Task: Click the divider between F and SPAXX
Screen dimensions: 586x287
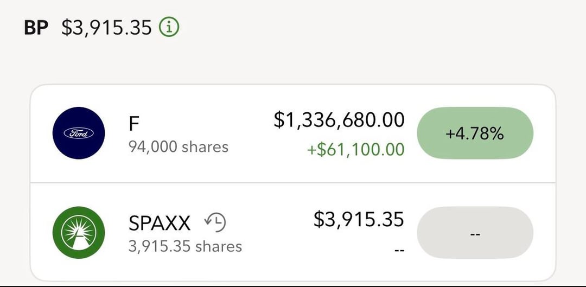Action: (292, 183)
